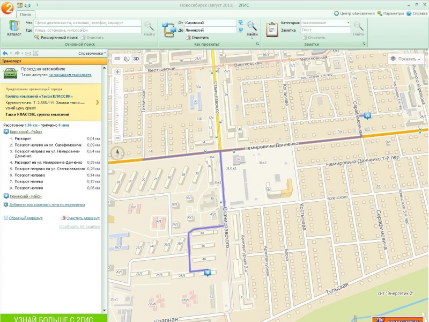429x322 pixels.
Task: Click the route start marker A on map
Action: click(x=367, y=116)
